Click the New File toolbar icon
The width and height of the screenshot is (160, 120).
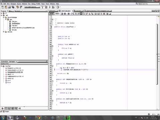tap(3, 7)
